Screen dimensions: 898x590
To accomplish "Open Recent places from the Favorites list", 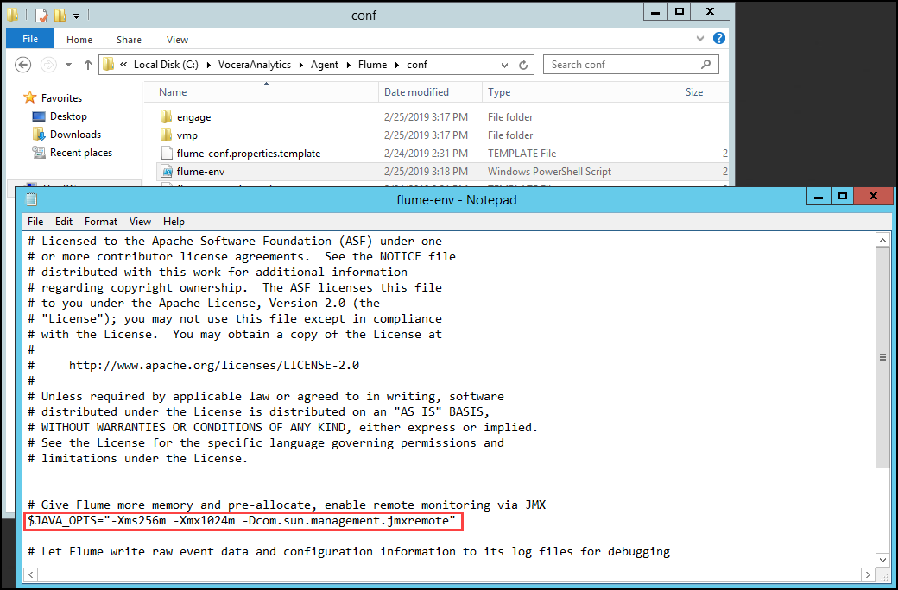I will (82, 153).
